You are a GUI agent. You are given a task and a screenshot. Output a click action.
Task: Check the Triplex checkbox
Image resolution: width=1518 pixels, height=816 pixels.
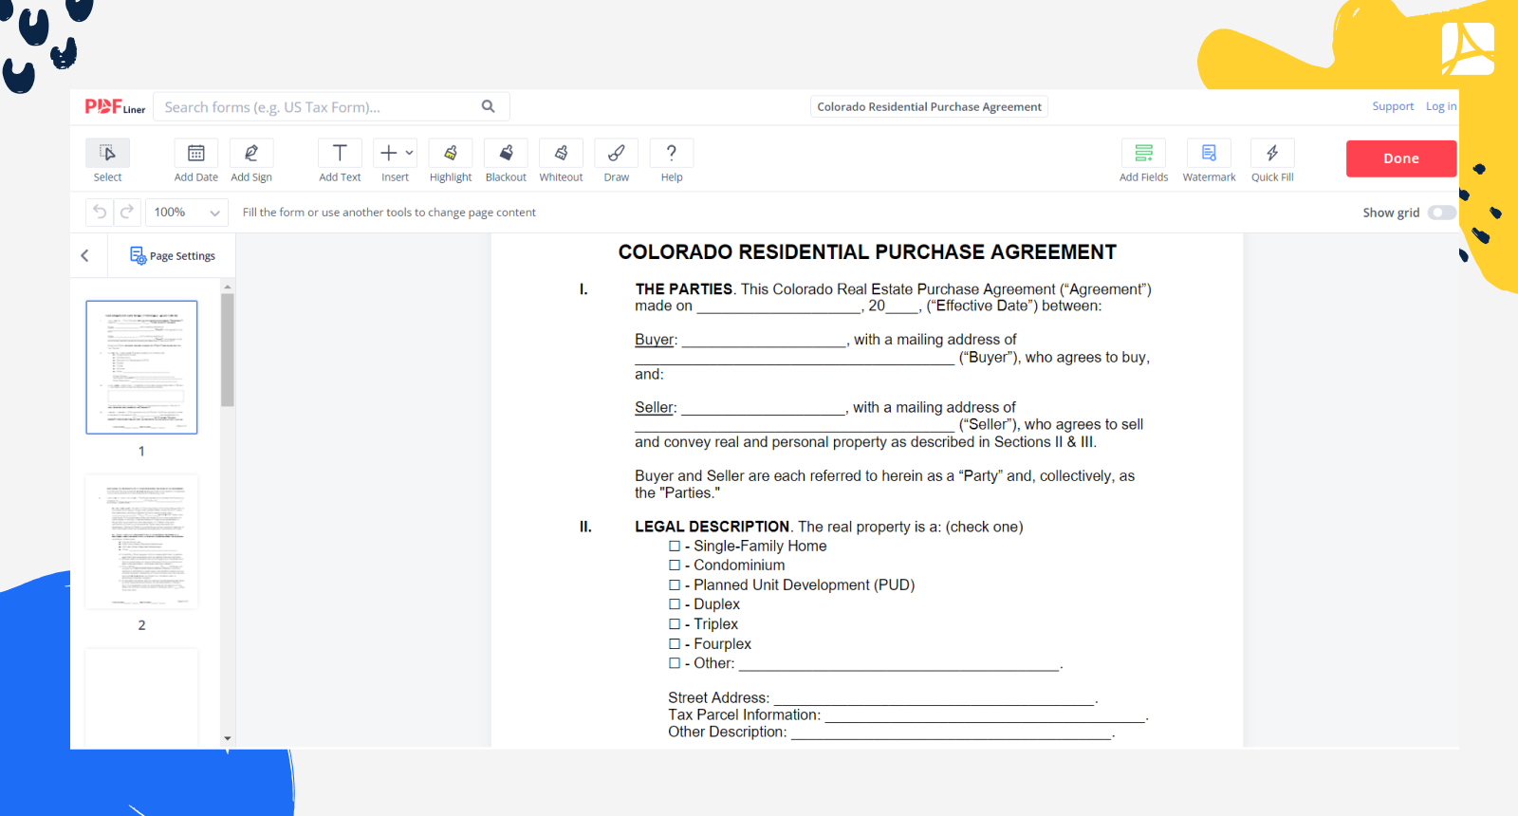point(675,624)
